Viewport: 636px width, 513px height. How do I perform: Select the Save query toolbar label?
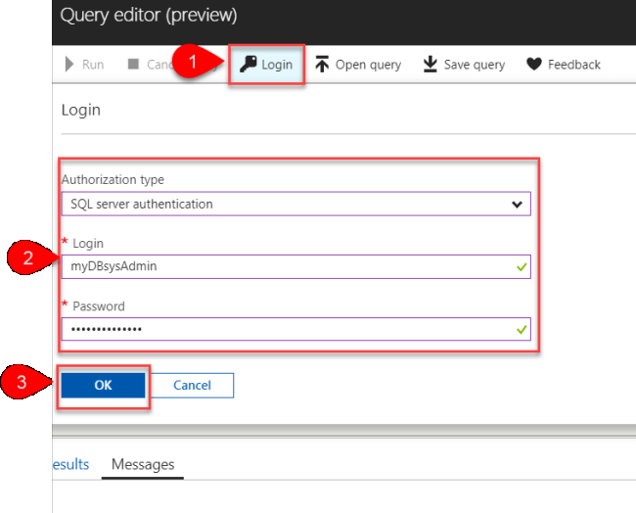pos(475,65)
